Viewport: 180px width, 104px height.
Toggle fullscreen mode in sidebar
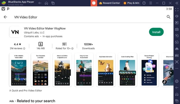177,10
